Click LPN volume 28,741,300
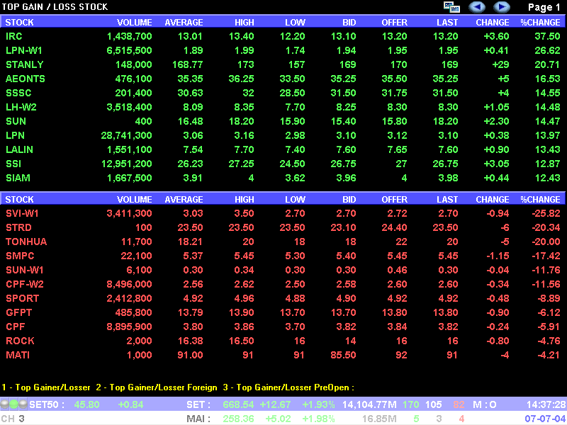The height and width of the screenshot is (425, 567). pyautogui.click(x=127, y=135)
